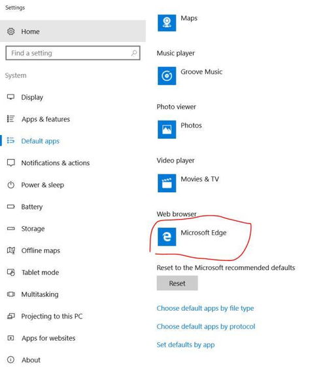Click the Offline maps icon
Screen dimensions: 327x373
(10, 250)
